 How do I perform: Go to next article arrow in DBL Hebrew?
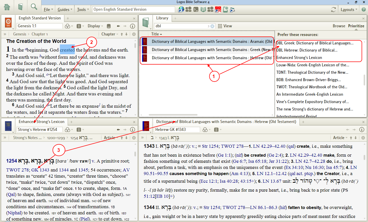[x=355, y=138]
